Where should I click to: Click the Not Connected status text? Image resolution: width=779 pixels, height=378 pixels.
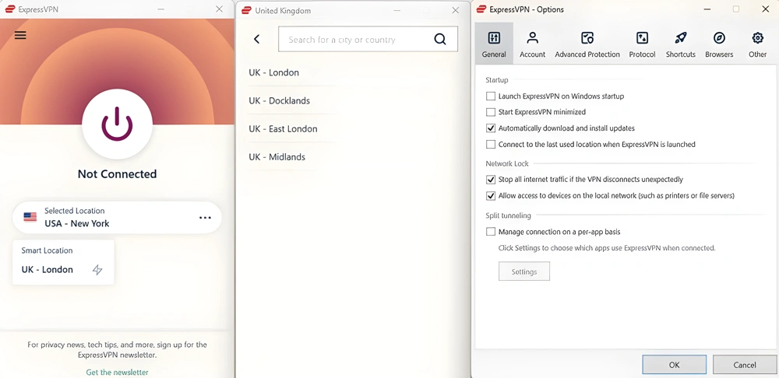(118, 174)
